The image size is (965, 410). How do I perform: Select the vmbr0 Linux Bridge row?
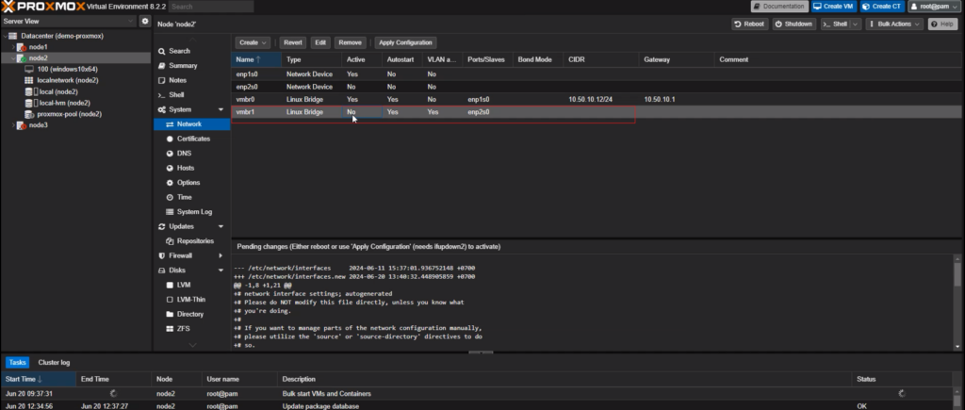[x=596, y=99]
